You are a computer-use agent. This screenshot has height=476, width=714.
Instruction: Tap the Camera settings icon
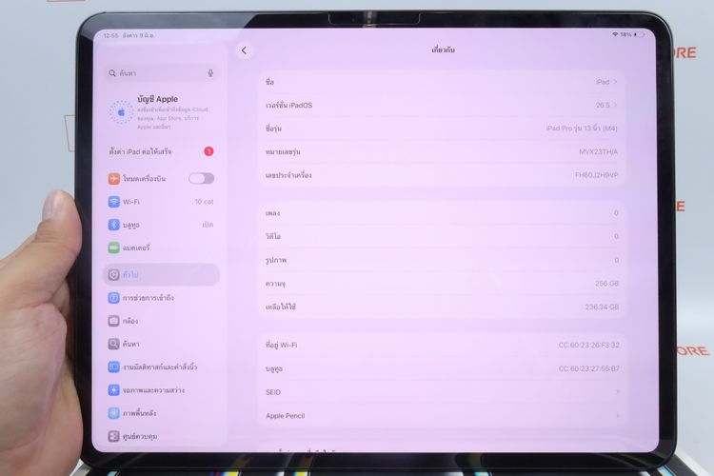tap(114, 321)
